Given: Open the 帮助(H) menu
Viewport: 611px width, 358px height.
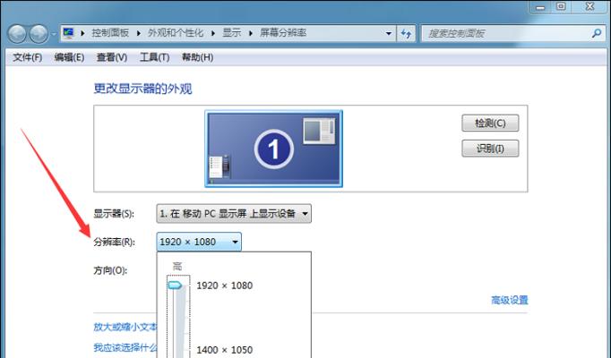Looking at the screenshot, I should pos(198,57).
